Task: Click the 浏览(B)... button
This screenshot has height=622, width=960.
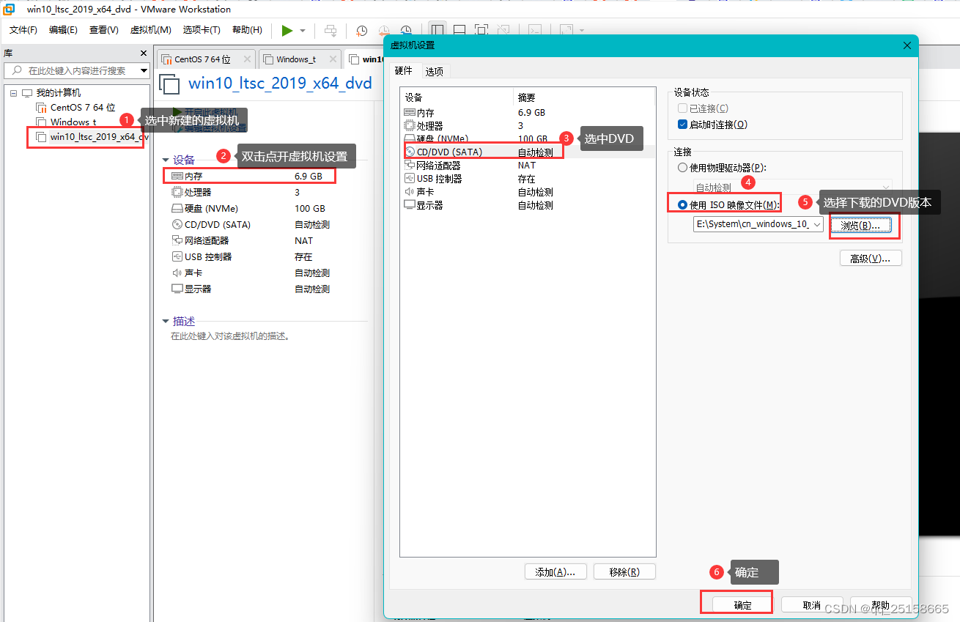Action: pos(860,226)
